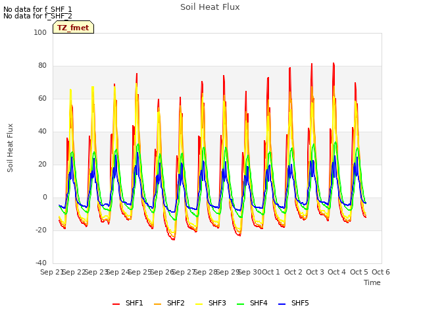Click the green SHF4 legend swatch
The width and height of the screenshot is (421, 316).
(x=240, y=304)
